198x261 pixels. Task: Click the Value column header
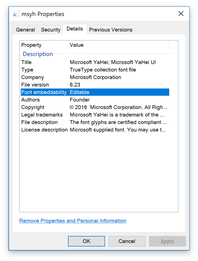click(119, 45)
